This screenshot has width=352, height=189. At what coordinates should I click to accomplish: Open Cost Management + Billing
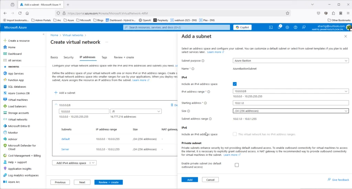22,156
